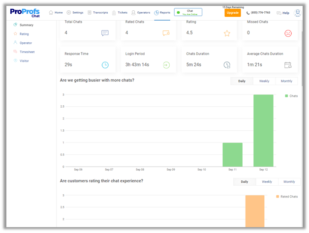Open the Transcripts menu item
The image size is (309, 233).
point(97,13)
